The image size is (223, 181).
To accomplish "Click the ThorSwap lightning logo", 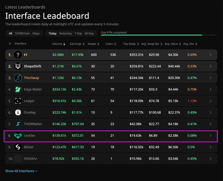I will [x=18, y=78].
